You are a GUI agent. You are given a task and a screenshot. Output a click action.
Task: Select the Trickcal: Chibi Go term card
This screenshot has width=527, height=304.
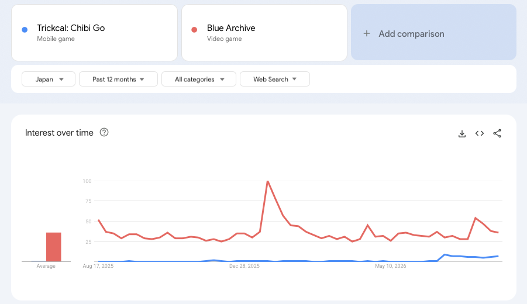click(94, 33)
